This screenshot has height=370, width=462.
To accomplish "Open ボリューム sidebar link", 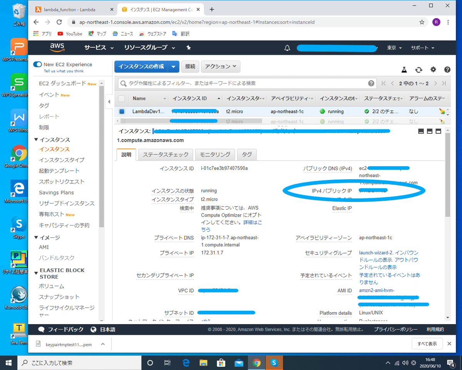I will click(x=52, y=286).
